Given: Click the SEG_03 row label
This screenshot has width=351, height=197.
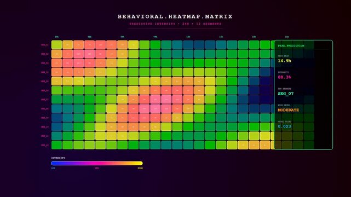Looking at the screenshot, I should click(x=45, y=63).
